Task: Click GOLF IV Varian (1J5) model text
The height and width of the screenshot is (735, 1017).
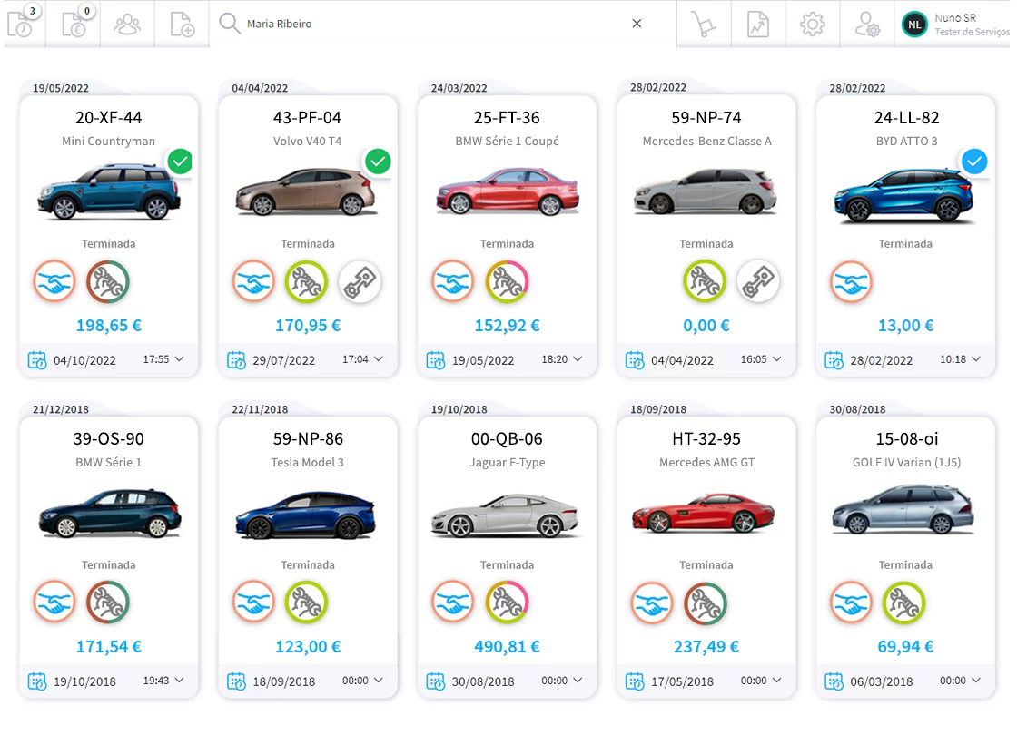Action: click(906, 463)
